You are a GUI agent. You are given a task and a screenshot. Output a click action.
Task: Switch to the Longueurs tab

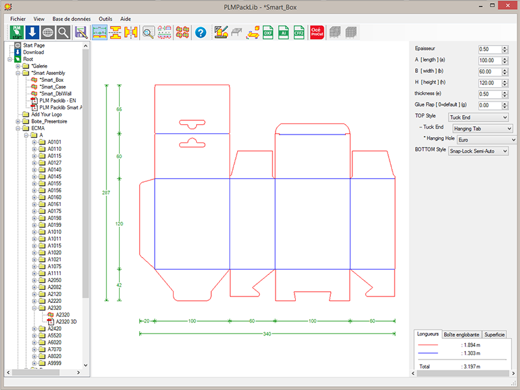(x=428, y=334)
